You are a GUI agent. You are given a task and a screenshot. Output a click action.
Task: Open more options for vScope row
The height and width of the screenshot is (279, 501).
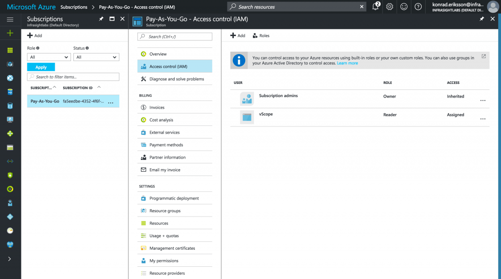[x=483, y=119]
